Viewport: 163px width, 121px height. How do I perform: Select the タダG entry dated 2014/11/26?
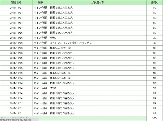click(53, 38)
